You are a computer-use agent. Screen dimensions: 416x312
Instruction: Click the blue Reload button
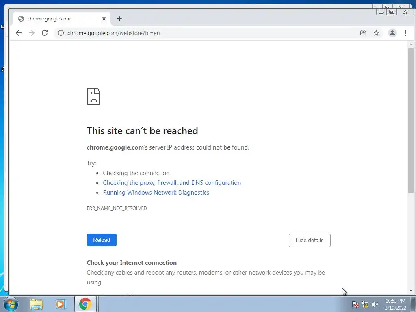(102, 240)
